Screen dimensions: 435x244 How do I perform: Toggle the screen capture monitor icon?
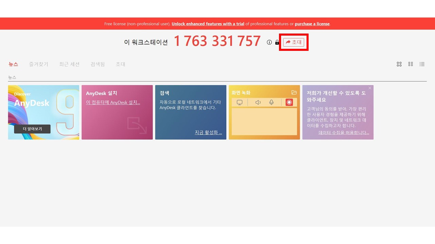[x=240, y=102]
